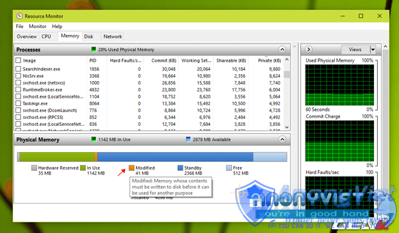Click the graphs pane scroll-up arrow

[x=385, y=47]
